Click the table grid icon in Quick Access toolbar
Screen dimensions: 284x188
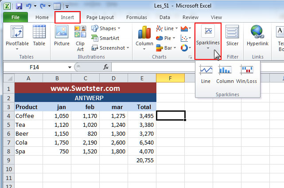(x=57, y=6)
